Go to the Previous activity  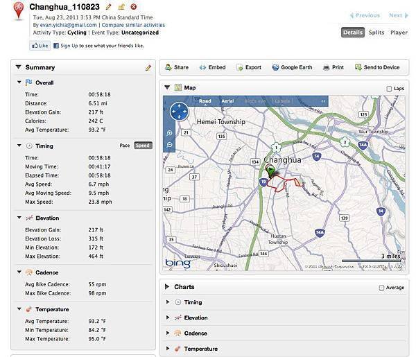click(x=365, y=15)
